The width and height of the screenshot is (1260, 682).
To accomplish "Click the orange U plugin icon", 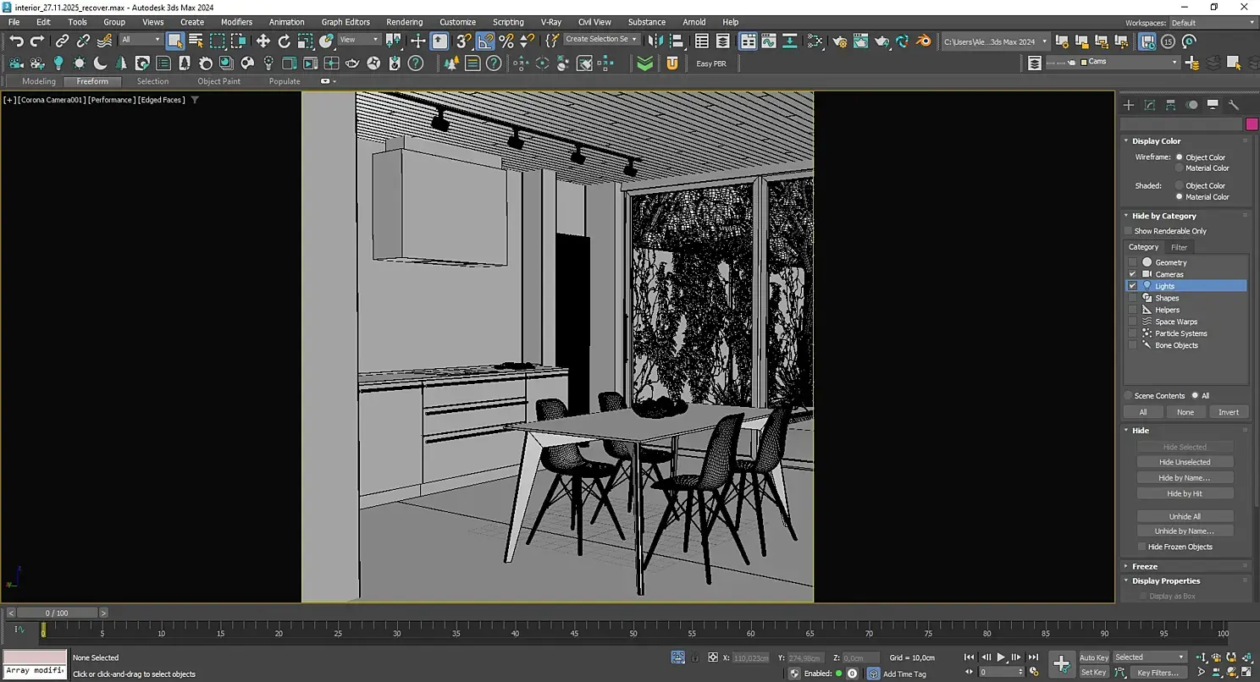I will coord(672,63).
